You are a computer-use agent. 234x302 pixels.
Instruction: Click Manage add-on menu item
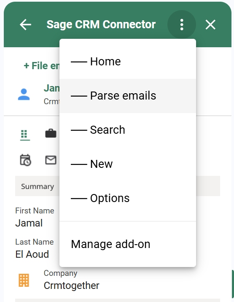click(128, 244)
